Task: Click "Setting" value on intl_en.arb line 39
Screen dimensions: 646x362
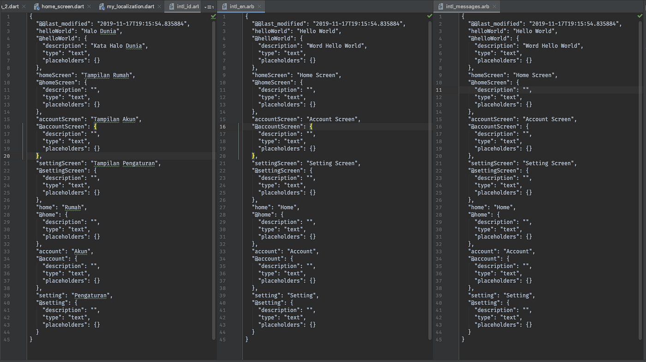Action: coord(302,295)
